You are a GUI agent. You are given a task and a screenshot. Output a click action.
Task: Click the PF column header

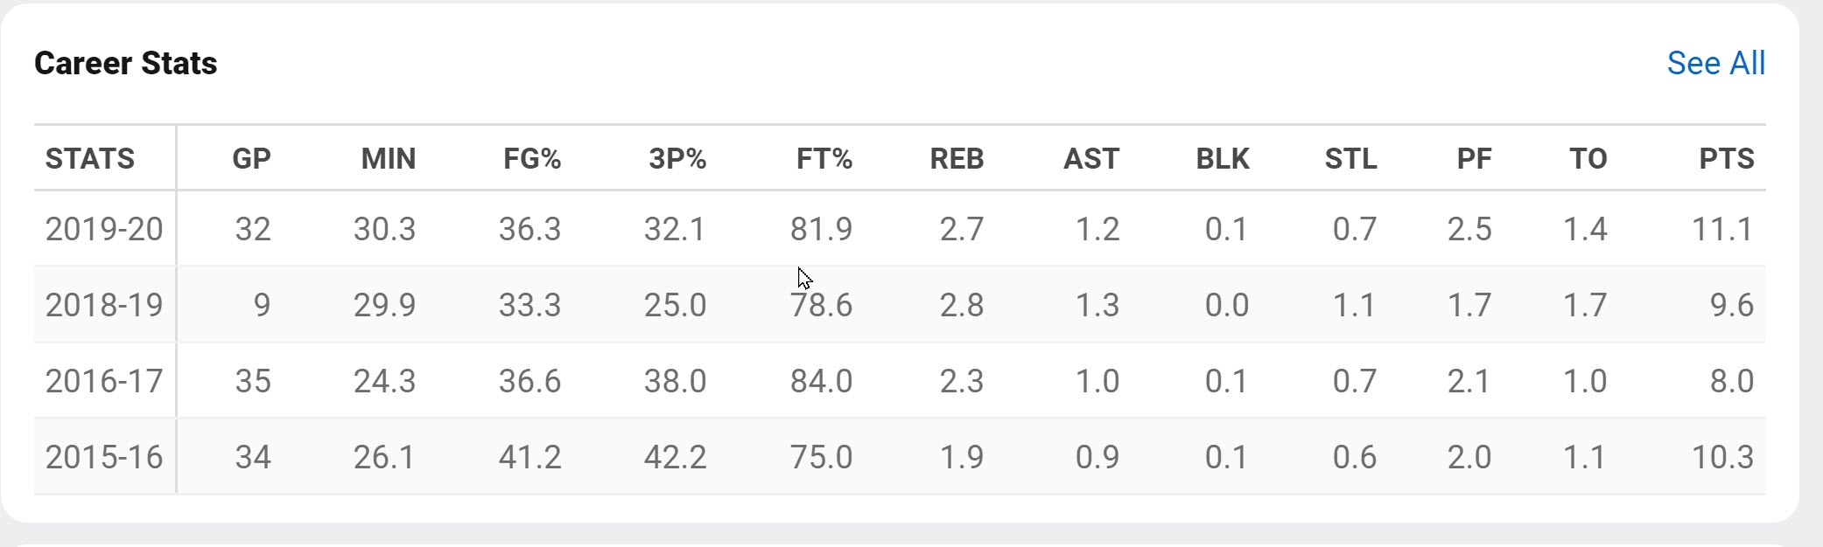click(x=1474, y=158)
